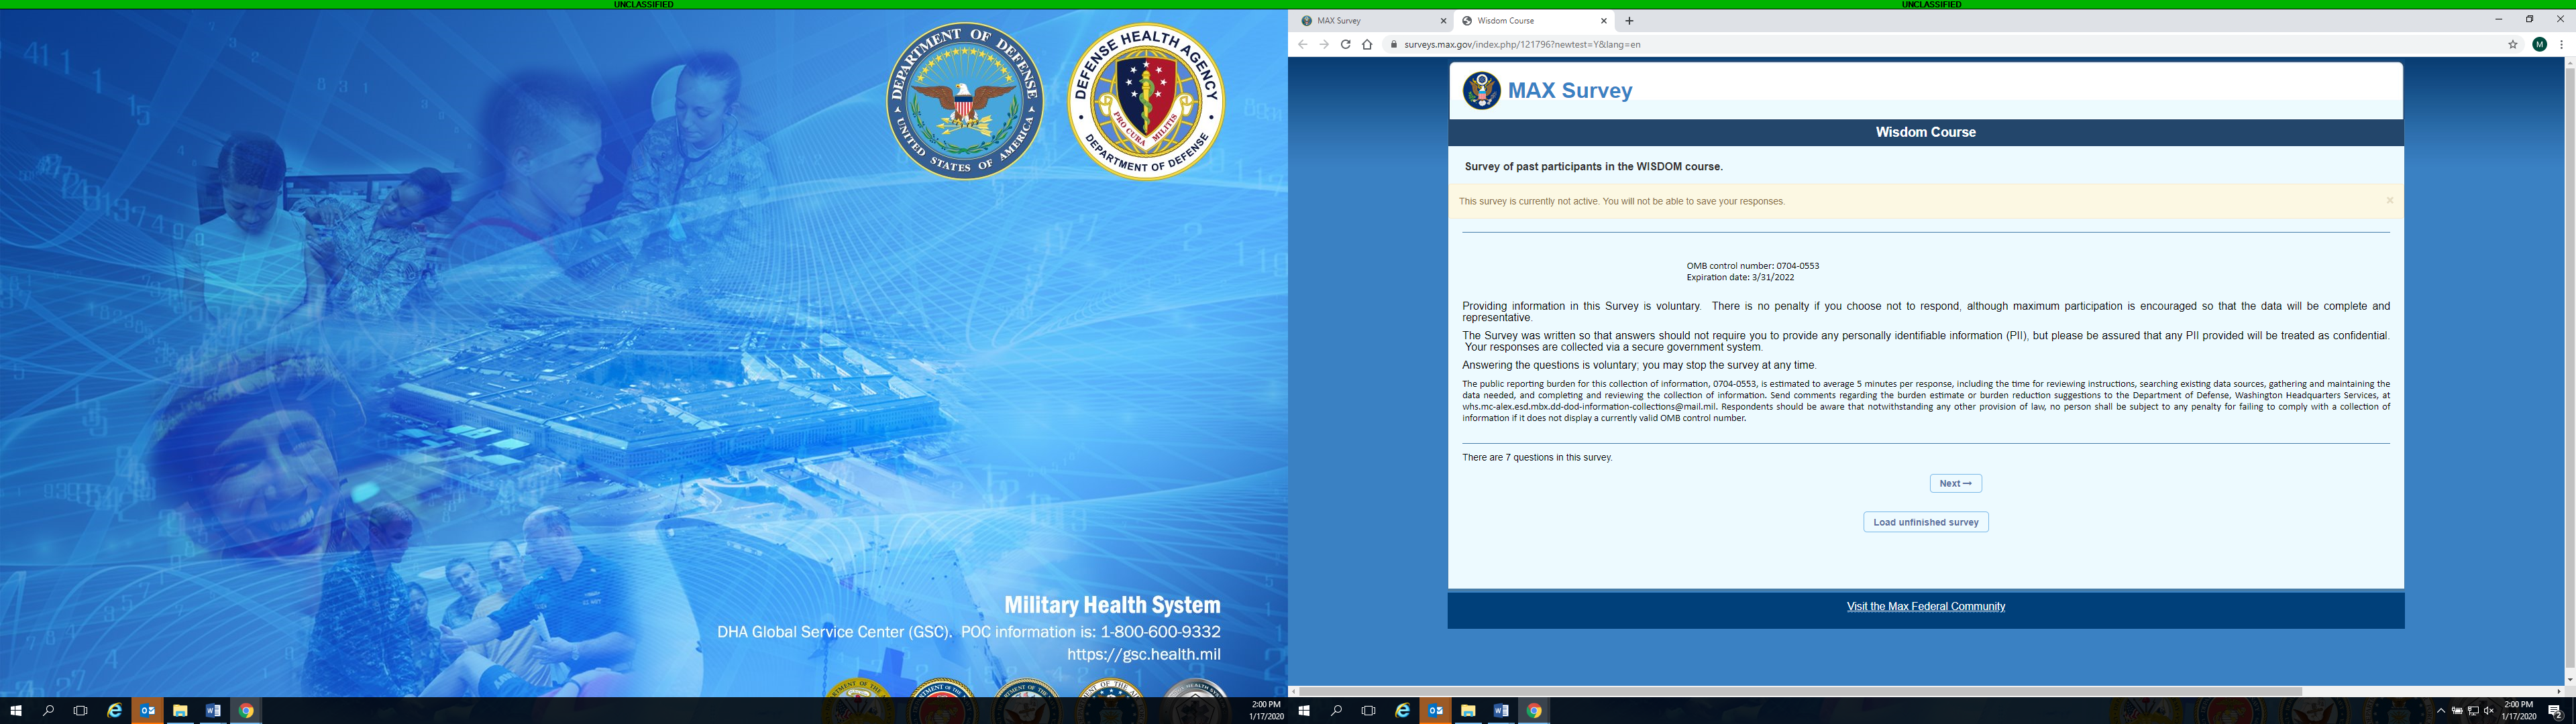This screenshot has height=724, width=2576.
Task: Click the Next button
Action: coord(1955,484)
